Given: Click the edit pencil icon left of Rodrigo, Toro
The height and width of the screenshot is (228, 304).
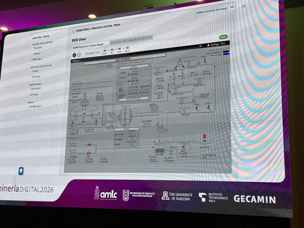Looking at the screenshot, I should click(200, 46).
